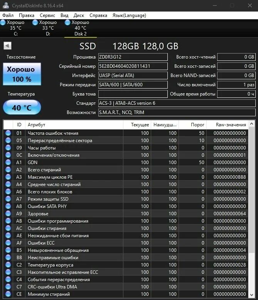Click the Прошивка field ZD0R3G12
Viewport: 258px width, 300px height.
coord(133,57)
